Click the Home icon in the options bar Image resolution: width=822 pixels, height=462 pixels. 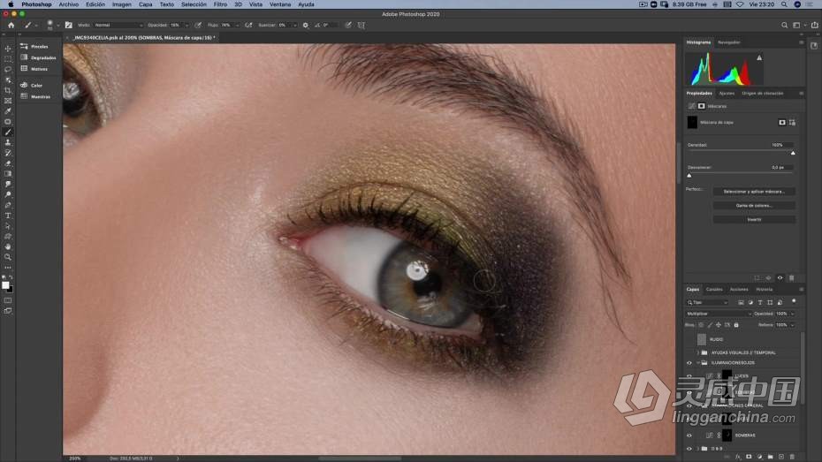[x=11, y=25]
